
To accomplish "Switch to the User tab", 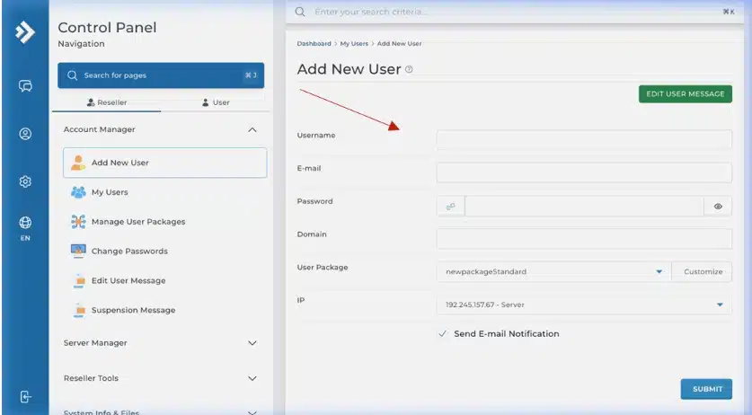I will click(x=216, y=102).
